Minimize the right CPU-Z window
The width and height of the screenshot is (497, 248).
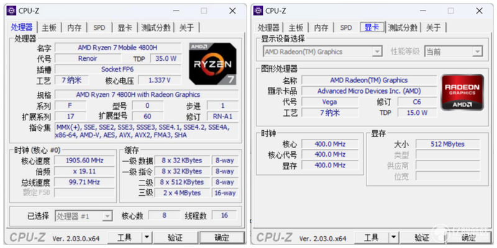[423, 11]
